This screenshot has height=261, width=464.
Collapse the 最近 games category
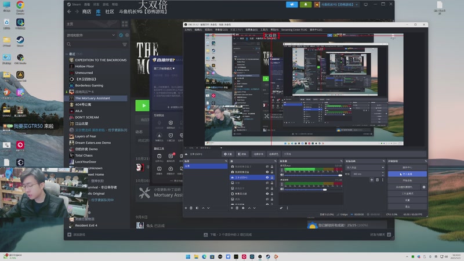click(x=66, y=54)
